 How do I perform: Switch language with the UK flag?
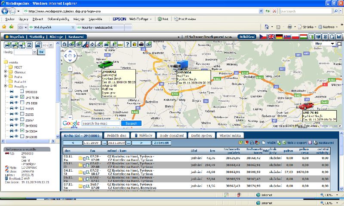[x=271, y=36]
